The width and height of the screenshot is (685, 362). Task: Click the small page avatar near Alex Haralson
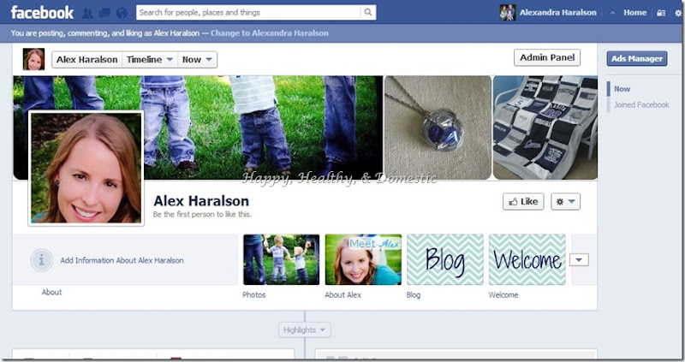tap(33, 59)
